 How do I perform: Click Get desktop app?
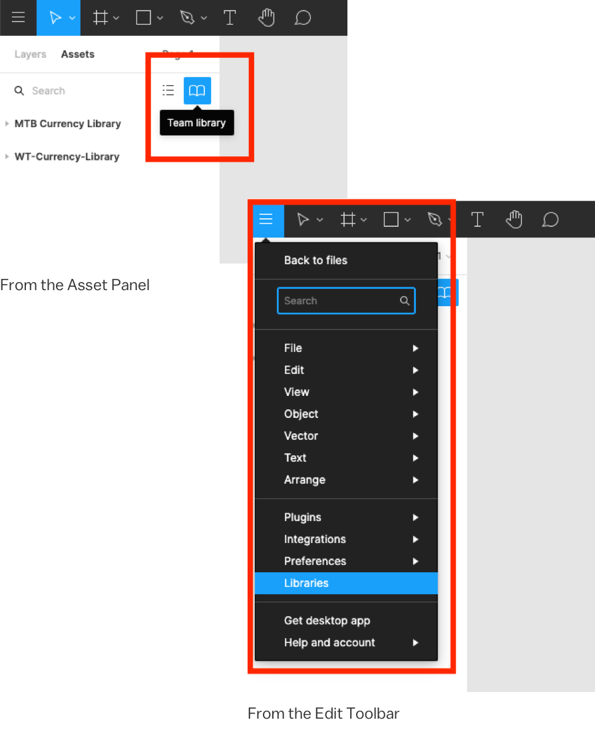[327, 620]
